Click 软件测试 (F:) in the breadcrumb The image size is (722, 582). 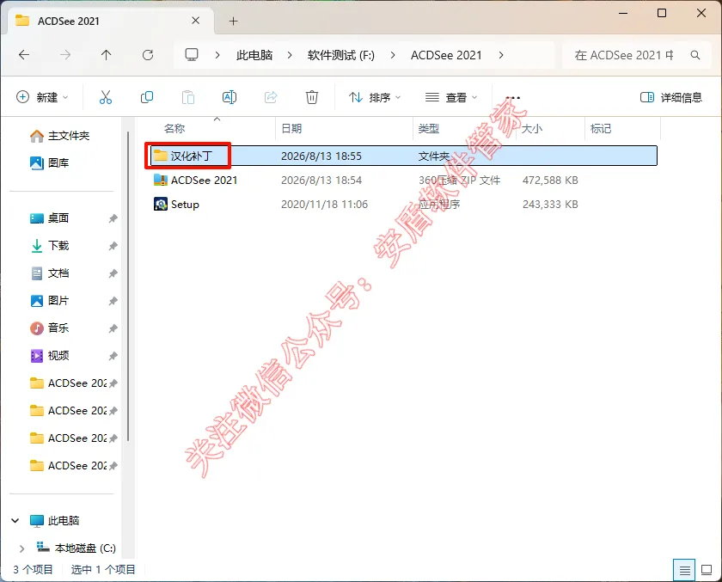[x=341, y=55]
